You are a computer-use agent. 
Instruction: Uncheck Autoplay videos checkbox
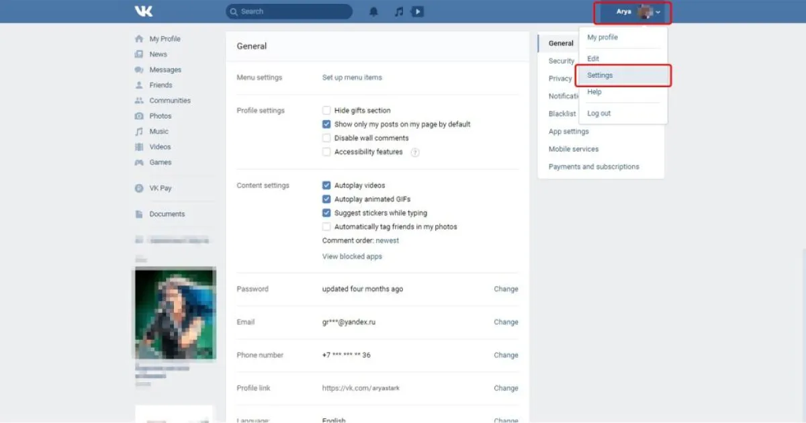click(326, 185)
